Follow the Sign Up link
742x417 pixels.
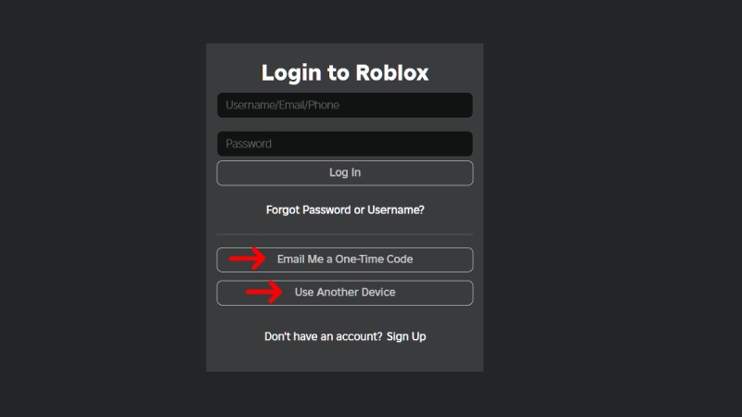(406, 336)
